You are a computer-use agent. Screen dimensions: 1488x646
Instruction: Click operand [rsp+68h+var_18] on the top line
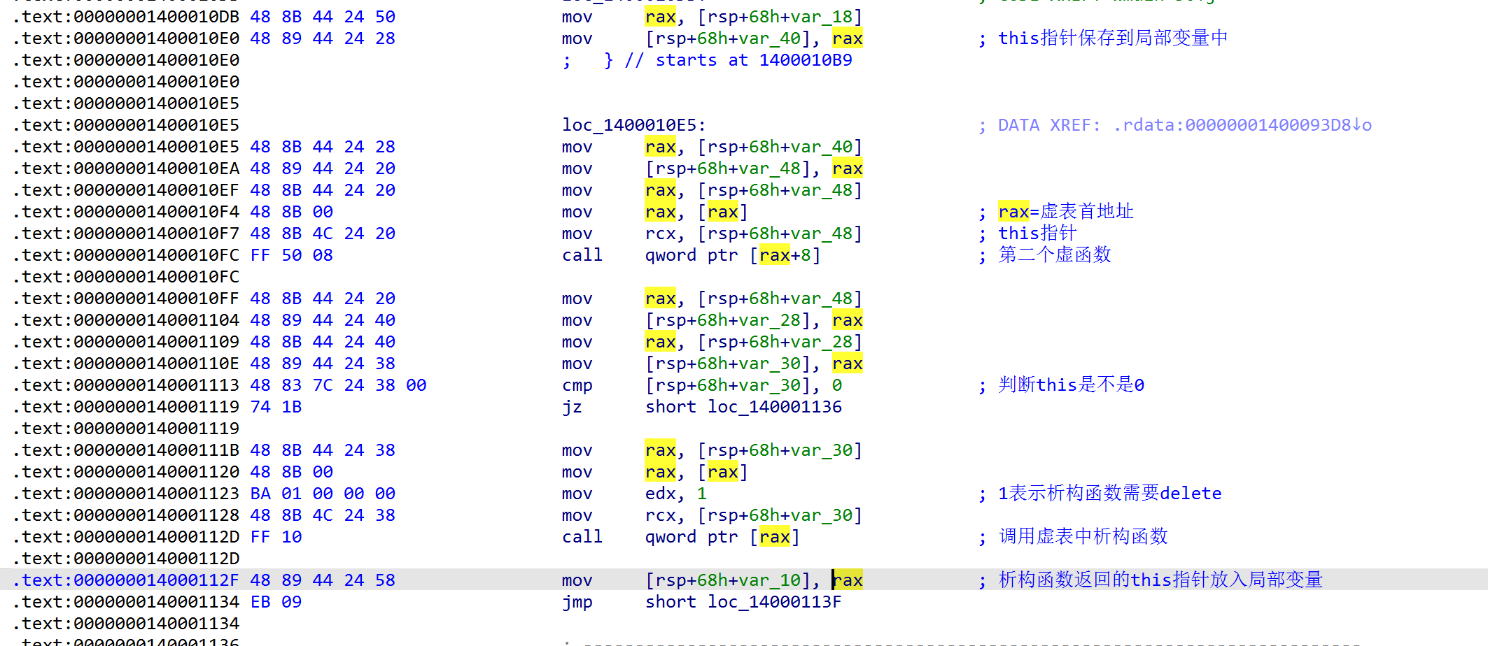coord(780,16)
